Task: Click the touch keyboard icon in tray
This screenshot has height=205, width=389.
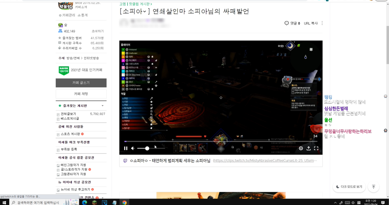Action: point(347,202)
